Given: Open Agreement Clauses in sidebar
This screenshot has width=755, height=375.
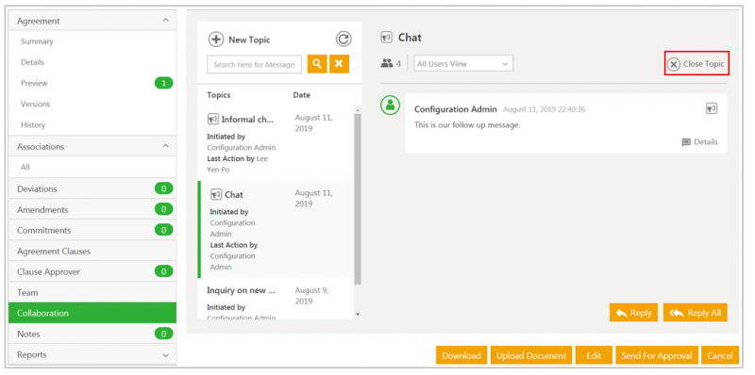Looking at the screenshot, I should pos(92,251).
